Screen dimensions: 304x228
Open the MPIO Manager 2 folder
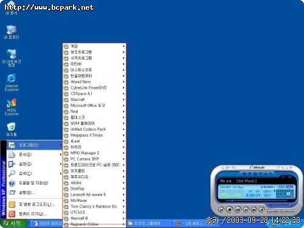point(94,153)
